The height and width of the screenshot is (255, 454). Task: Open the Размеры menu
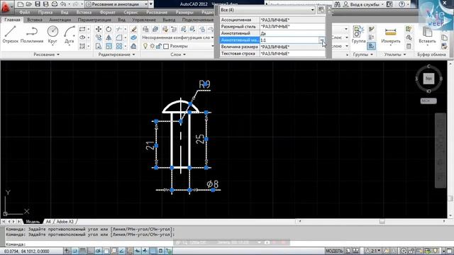[184, 13]
